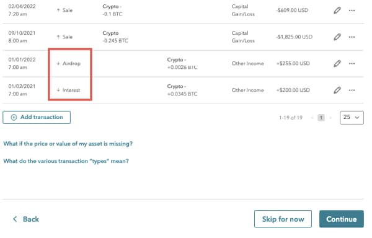The image size is (372, 238).
Task: Click pencil icon for Interest transaction
Action: point(337,90)
